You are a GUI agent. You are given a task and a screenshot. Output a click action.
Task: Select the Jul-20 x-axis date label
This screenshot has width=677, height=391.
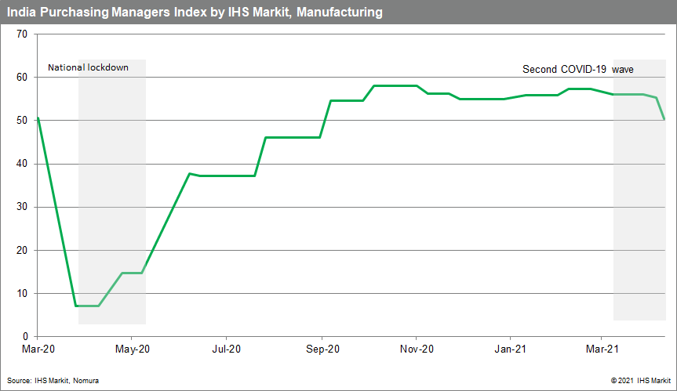[x=226, y=348]
